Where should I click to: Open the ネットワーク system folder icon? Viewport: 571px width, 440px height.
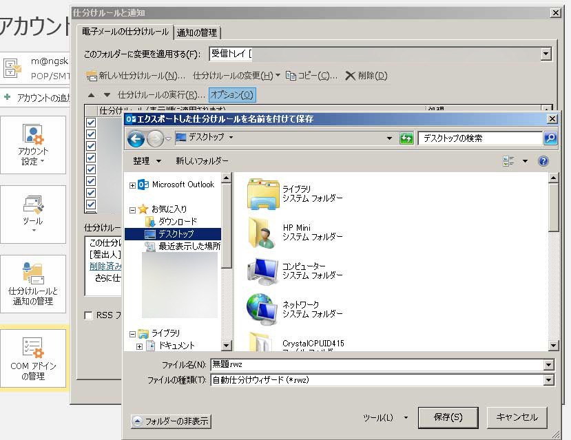coord(261,308)
